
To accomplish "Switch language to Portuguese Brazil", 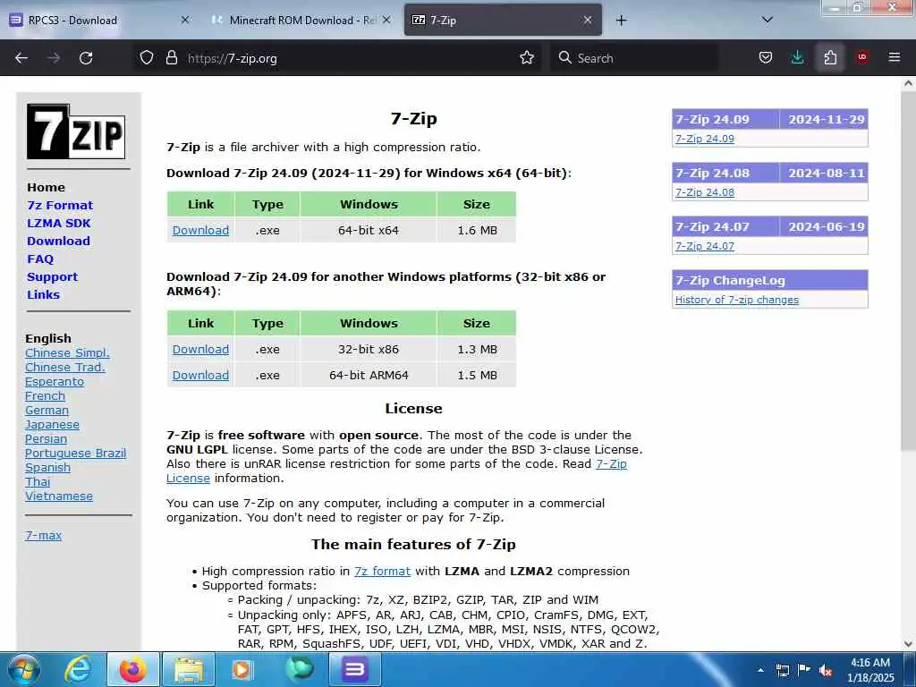I will coord(75,454).
